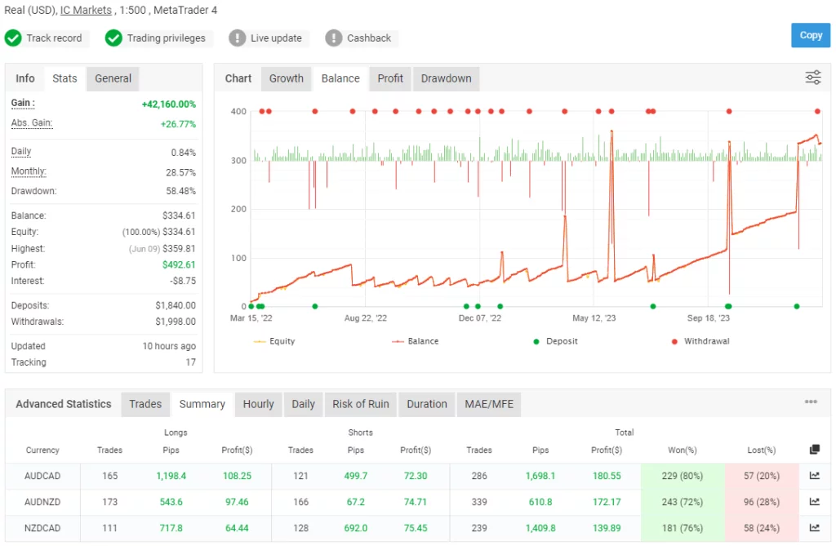Open the more options ellipsis in Advanced Statistics
This screenshot has width=836, height=546.
[x=811, y=401]
